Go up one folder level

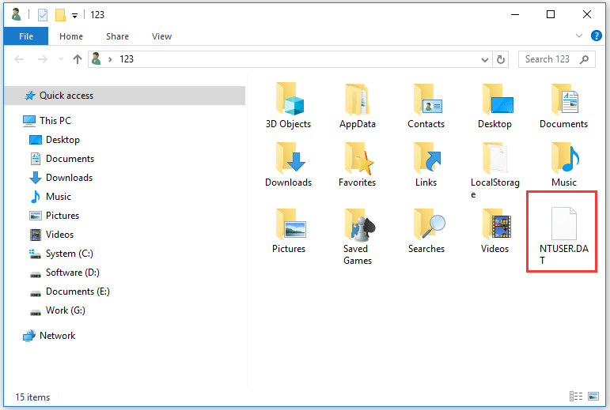click(x=78, y=59)
